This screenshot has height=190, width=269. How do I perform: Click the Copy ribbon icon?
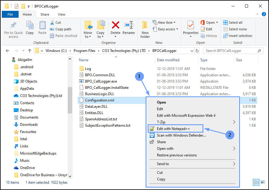pyautogui.click(x=30, y=25)
